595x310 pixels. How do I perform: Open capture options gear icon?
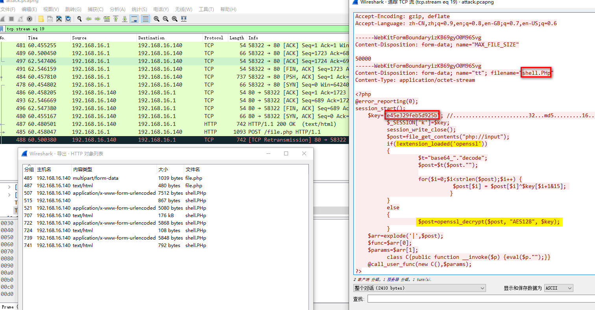[x=30, y=19]
